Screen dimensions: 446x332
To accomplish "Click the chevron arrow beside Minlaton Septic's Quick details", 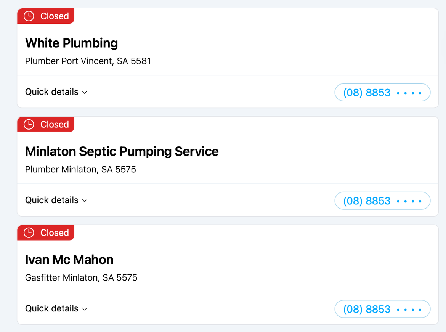I will tap(85, 200).
